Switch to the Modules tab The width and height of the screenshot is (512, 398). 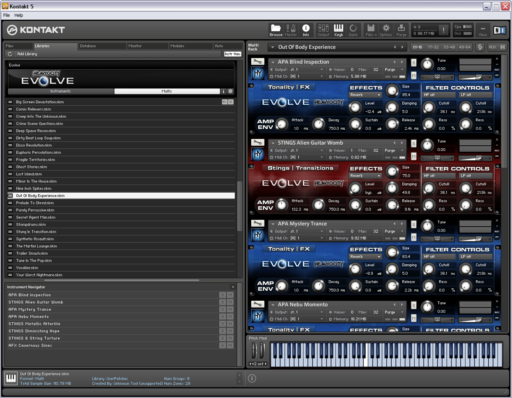(190, 46)
